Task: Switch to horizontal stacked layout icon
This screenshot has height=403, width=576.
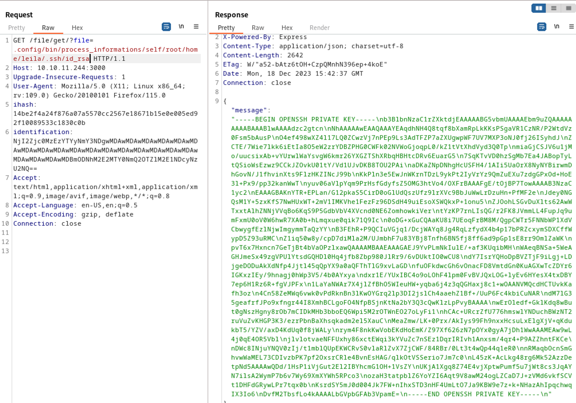Action: click(x=554, y=8)
